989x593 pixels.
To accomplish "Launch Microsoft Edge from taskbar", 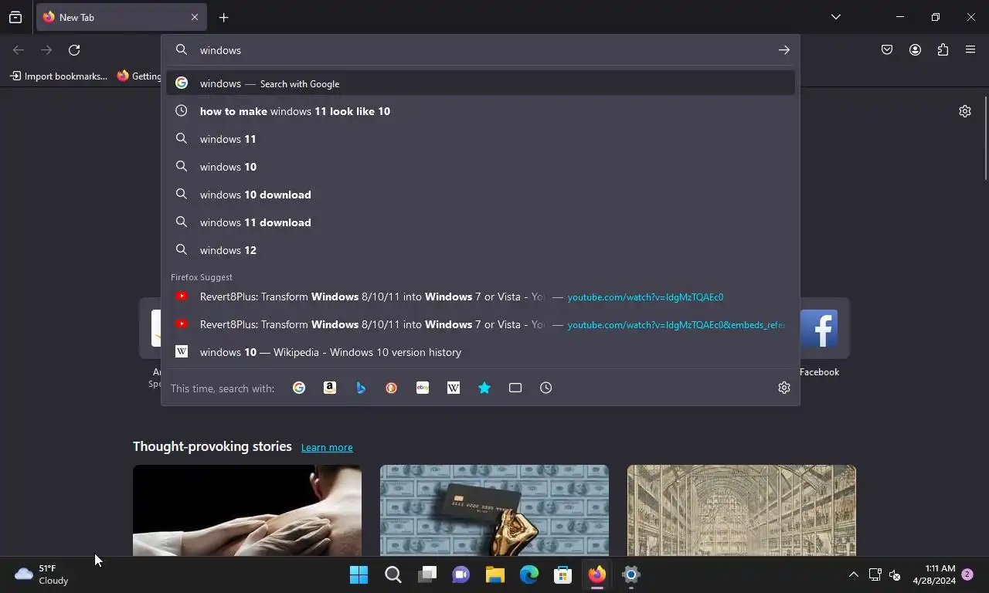I will [529, 574].
